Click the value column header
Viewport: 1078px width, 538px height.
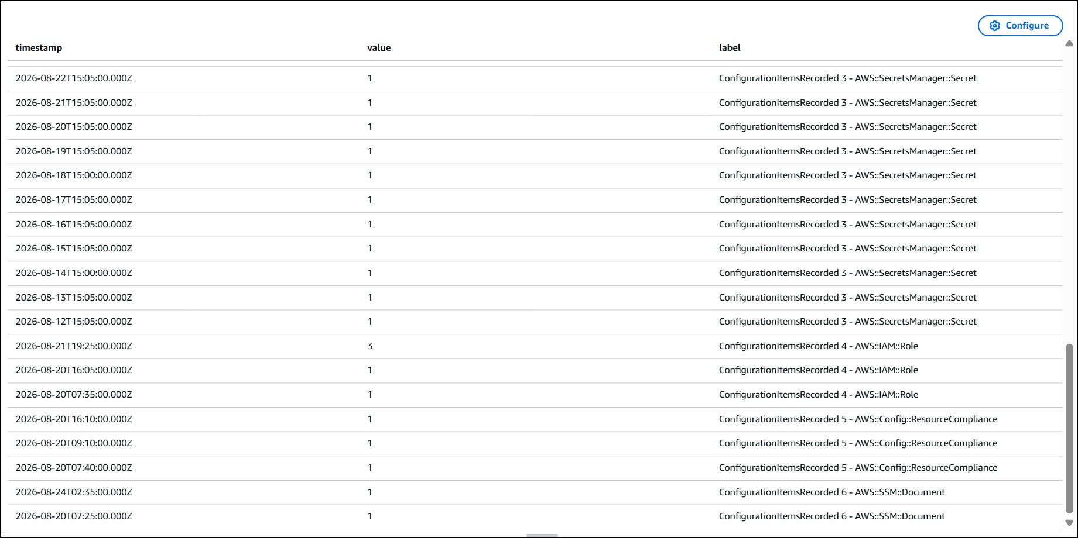pos(379,48)
